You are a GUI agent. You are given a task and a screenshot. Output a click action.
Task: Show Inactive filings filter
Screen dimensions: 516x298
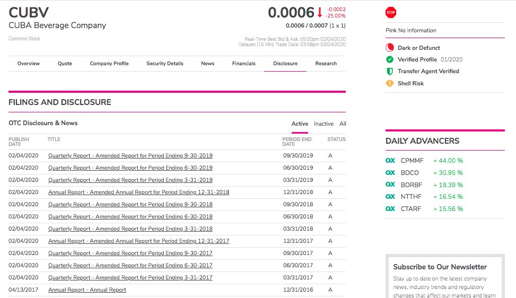[x=324, y=124]
